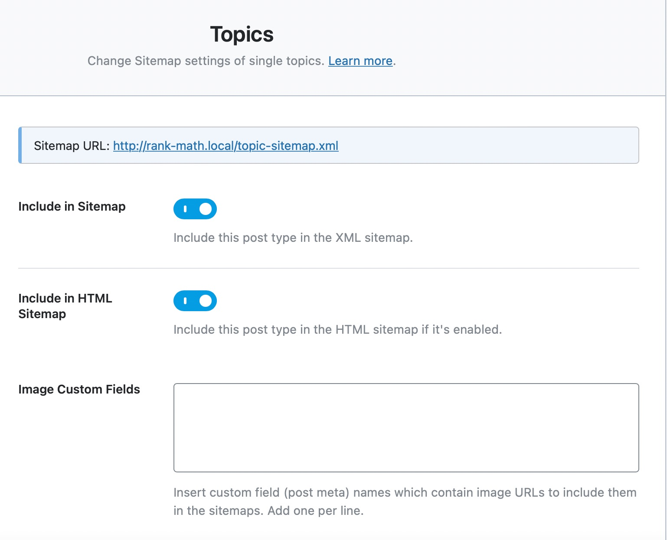The height and width of the screenshot is (540, 667).
Task: Turn off the "Include in HTML Sitemap" switch
Action: 195,301
